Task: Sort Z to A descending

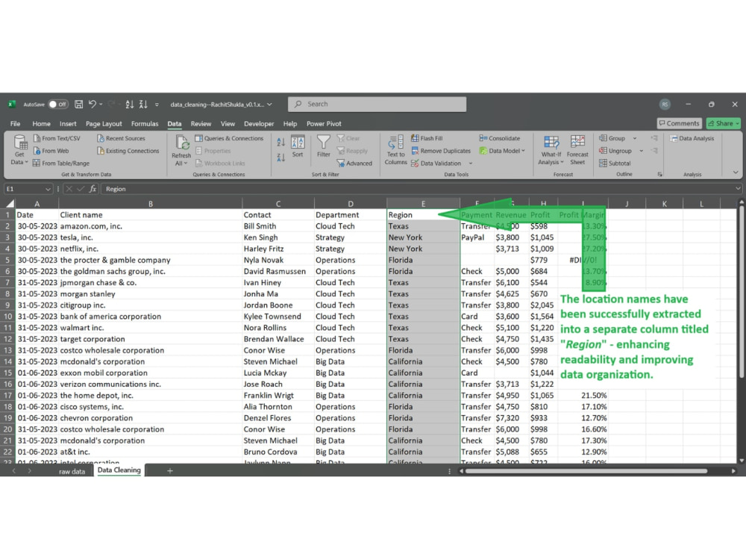Action: (x=280, y=157)
